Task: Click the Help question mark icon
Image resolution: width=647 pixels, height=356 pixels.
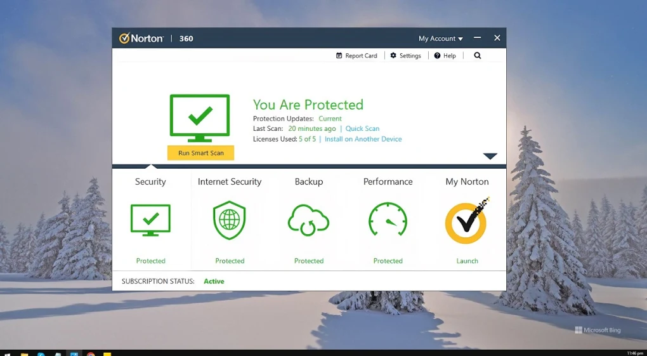Action: [438, 56]
